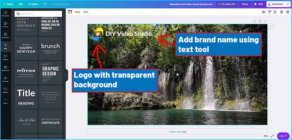This screenshot has width=292, height=140.
Task: Edit the design title Waterfall Zoom Video
Action: pos(191,4)
